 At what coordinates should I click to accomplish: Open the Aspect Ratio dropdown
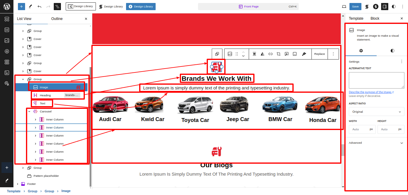click(x=377, y=112)
